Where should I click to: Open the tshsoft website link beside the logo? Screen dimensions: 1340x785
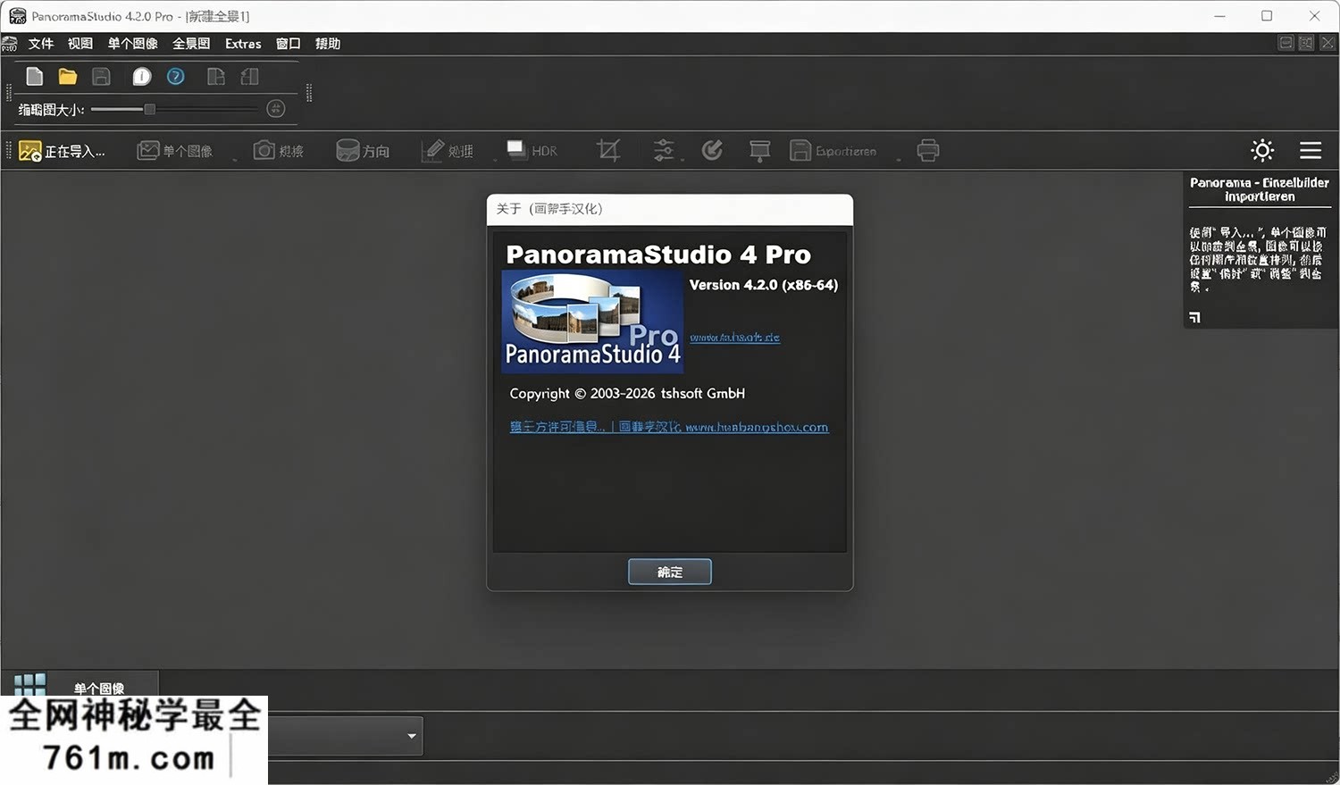pyautogui.click(x=734, y=338)
